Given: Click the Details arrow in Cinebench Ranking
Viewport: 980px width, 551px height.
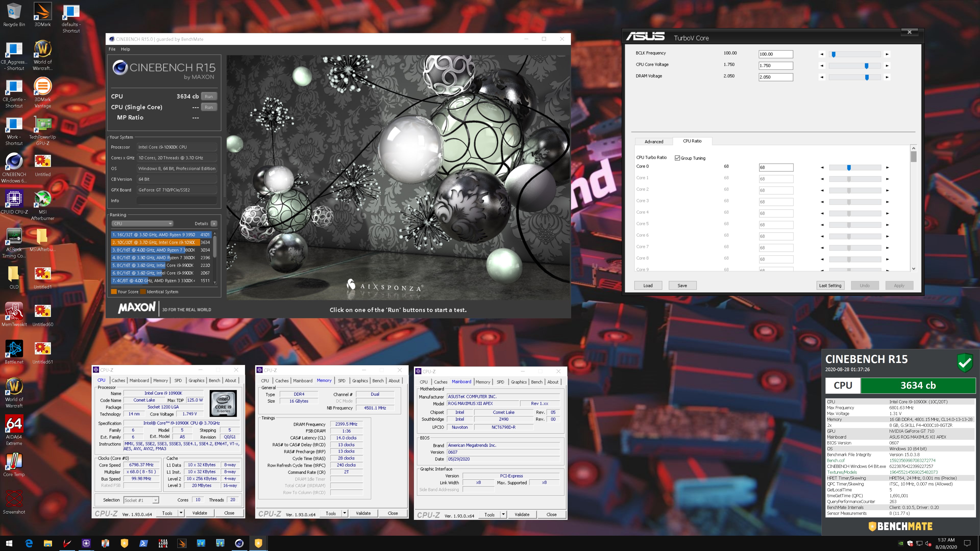Looking at the screenshot, I should click(214, 224).
